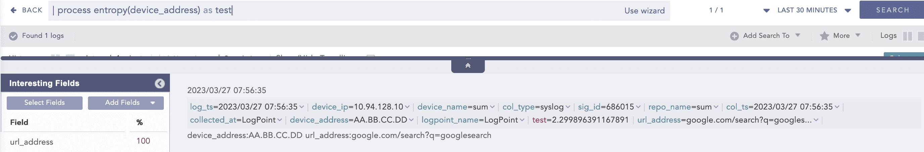This screenshot has width=924, height=152.
Task: Click the BACK arrow icon
Action: click(14, 10)
